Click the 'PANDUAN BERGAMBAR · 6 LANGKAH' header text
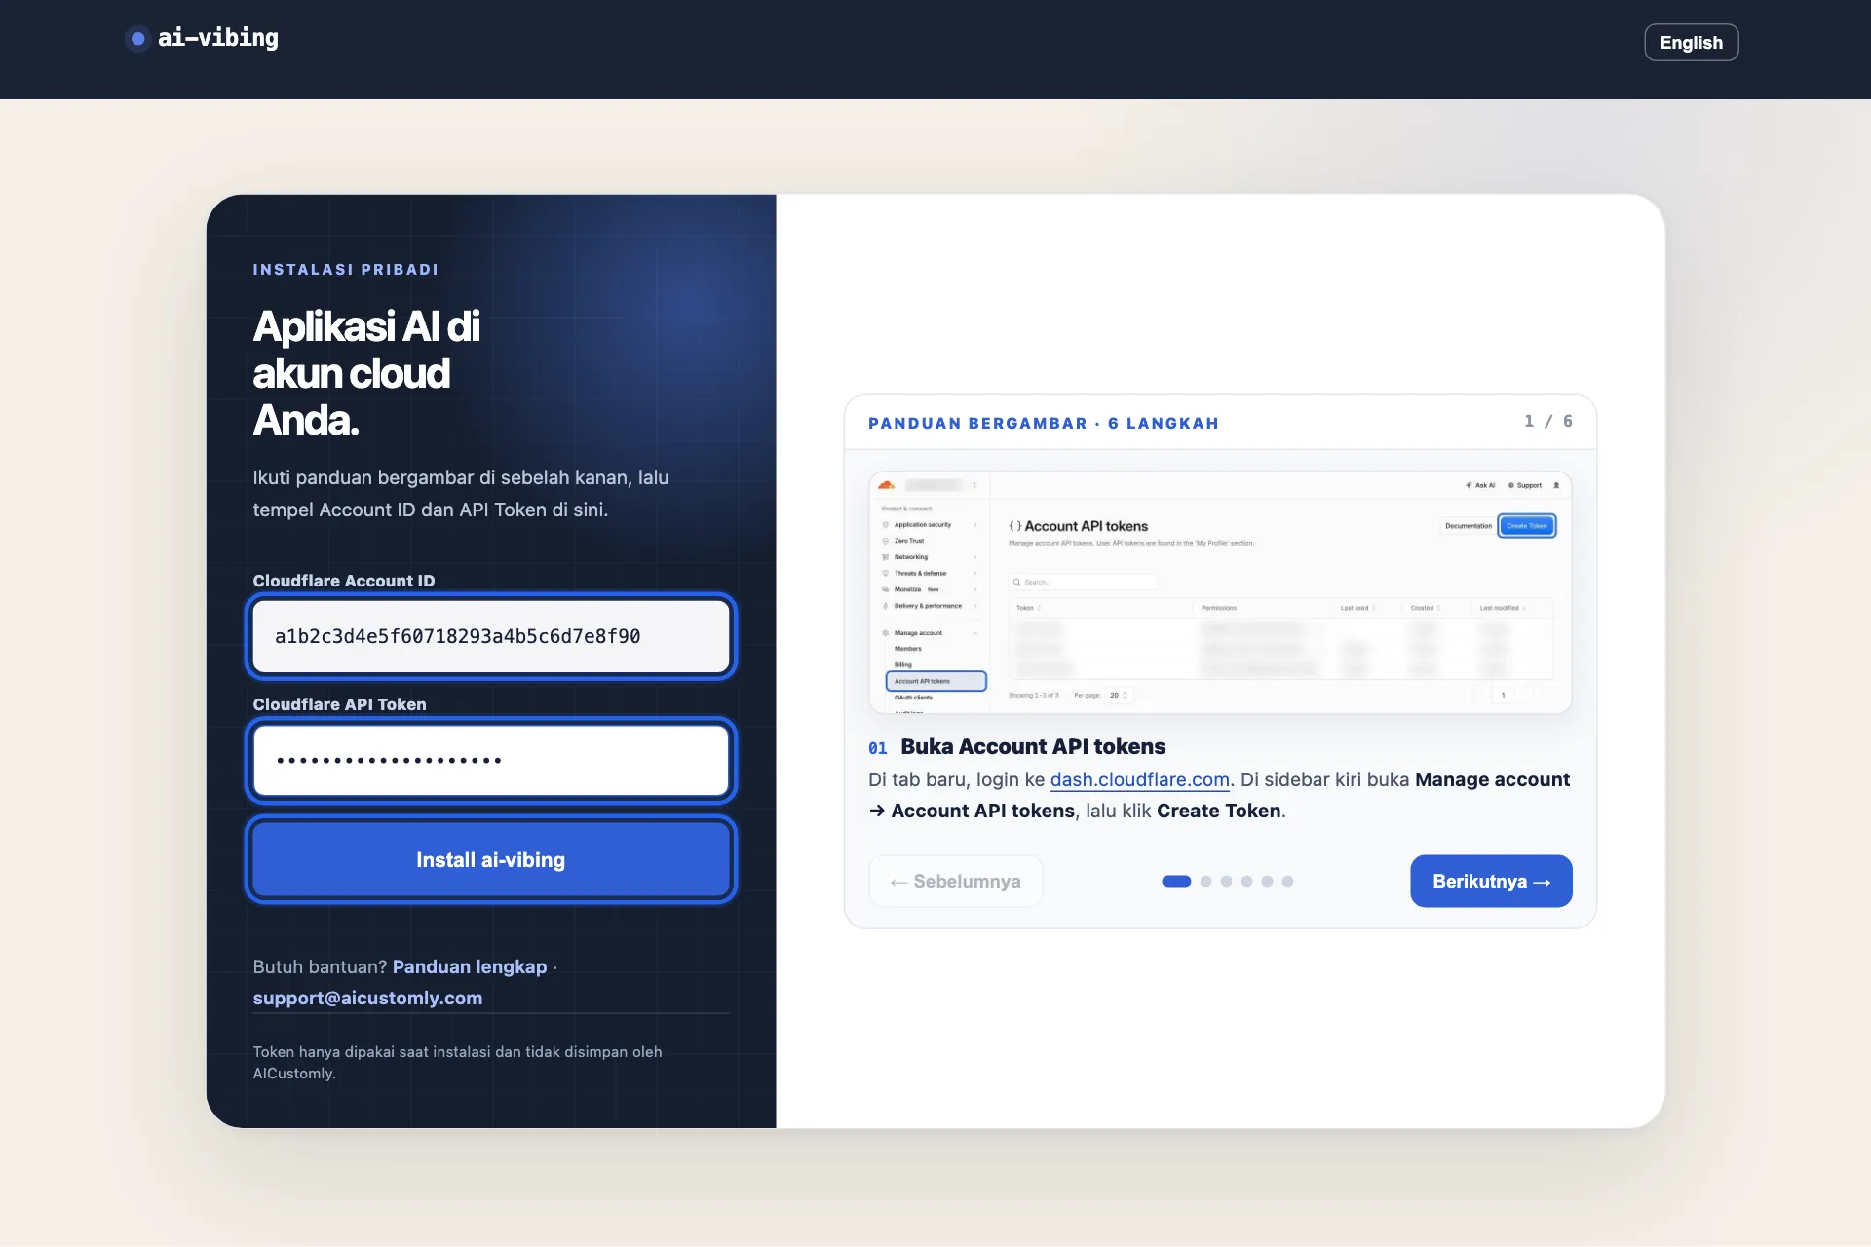The width and height of the screenshot is (1871, 1247). click(1044, 423)
